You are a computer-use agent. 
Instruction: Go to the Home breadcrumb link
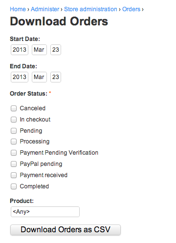[x=18, y=9]
